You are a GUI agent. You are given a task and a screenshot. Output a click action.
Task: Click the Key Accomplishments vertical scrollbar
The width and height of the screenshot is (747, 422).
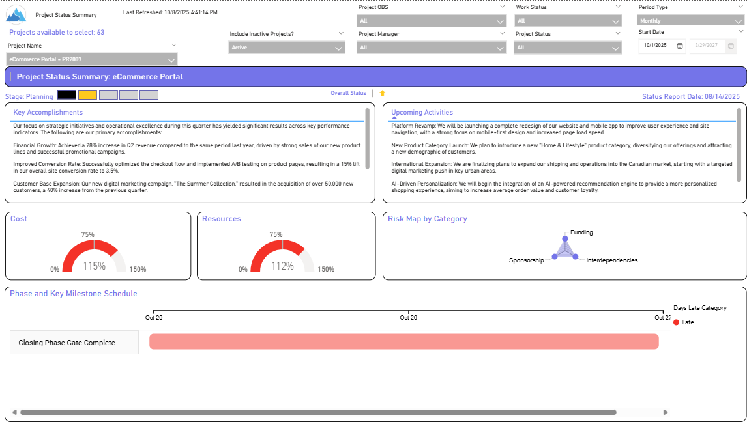[368, 137]
